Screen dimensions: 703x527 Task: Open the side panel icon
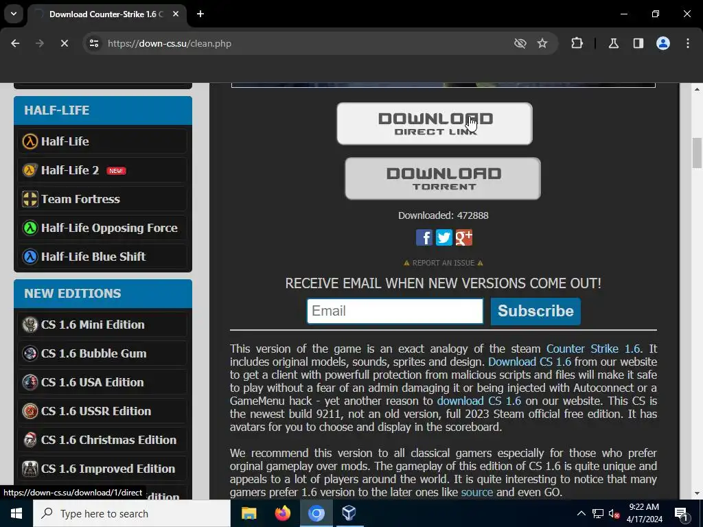[x=638, y=43]
